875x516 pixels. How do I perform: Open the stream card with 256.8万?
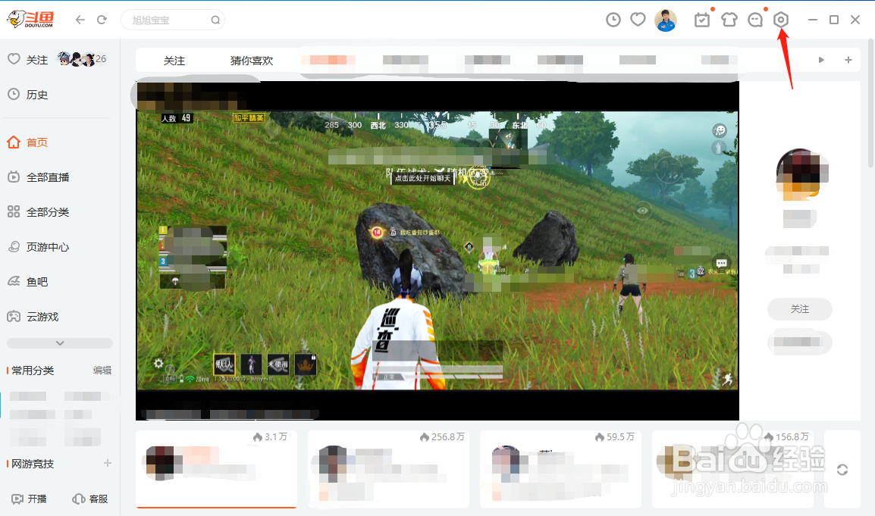click(x=388, y=468)
